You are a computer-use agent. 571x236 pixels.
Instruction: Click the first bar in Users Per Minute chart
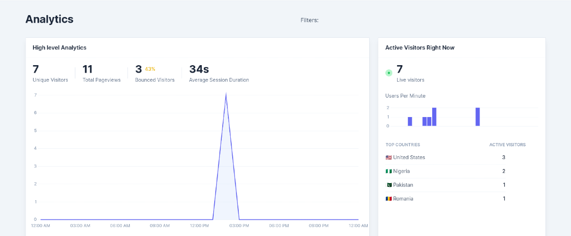click(x=410, y=121)
